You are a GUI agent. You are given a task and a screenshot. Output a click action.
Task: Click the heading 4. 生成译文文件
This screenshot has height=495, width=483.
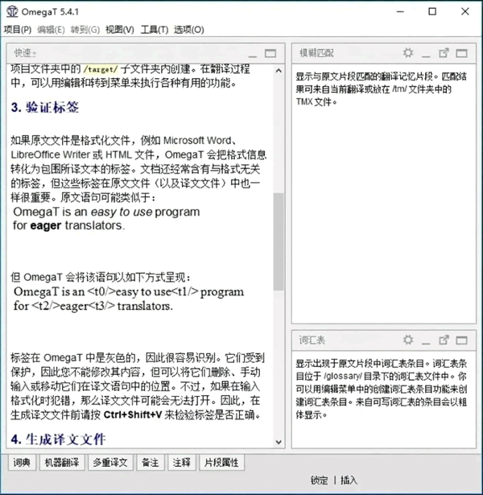point(58,439)
